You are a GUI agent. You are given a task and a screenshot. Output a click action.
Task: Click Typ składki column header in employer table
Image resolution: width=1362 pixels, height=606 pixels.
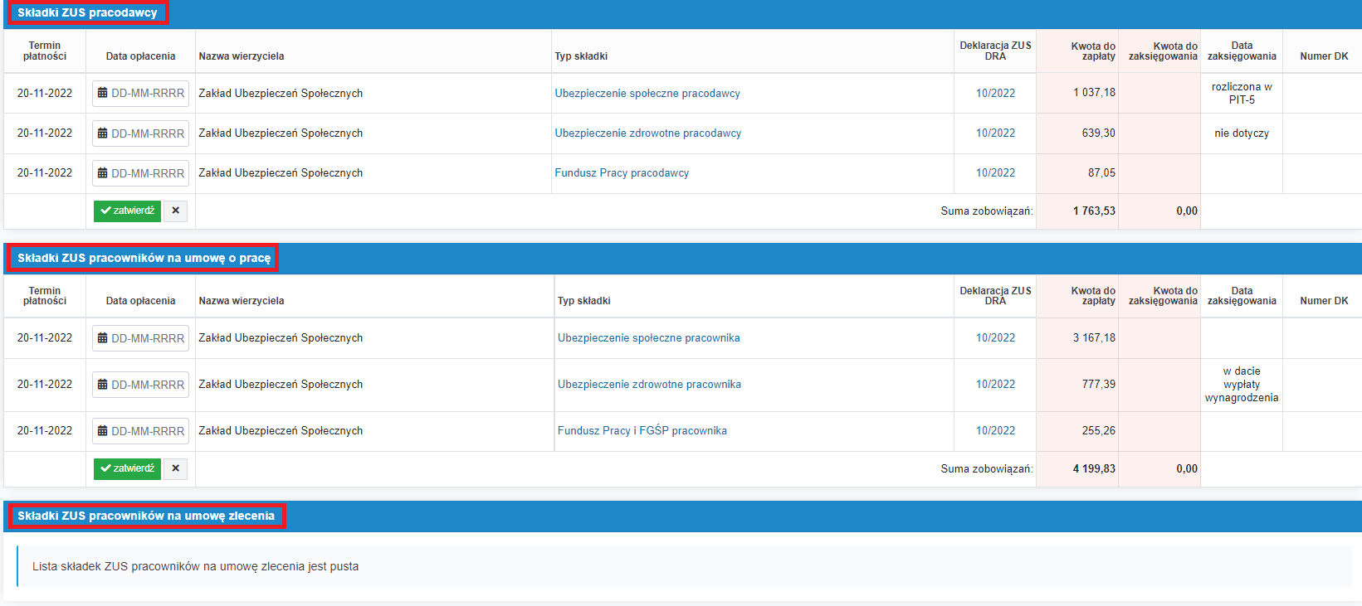click(581, 56)
